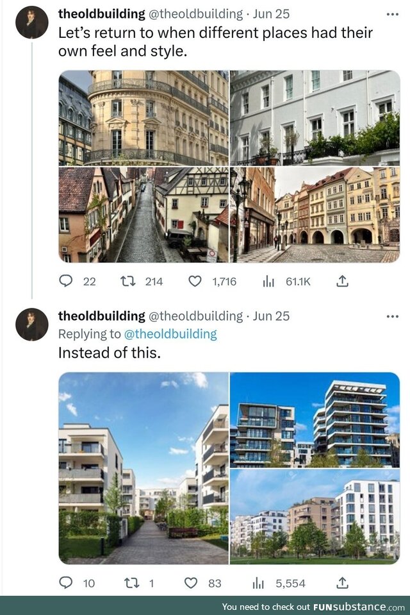Image resolution: width=410 pixels, height=615 pixels.
Task: Open more options on first tweet
Action: (391, 13)
